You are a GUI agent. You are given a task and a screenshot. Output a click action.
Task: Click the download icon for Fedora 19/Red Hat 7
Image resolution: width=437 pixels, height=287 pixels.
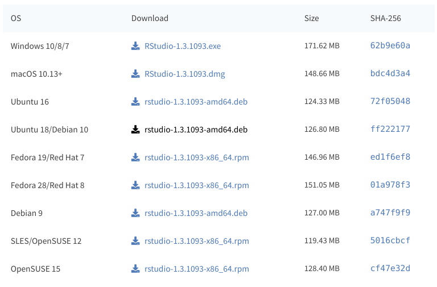point(135,157)
